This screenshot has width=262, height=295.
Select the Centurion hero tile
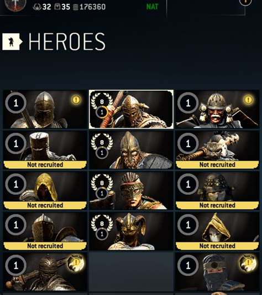(45, 272)
